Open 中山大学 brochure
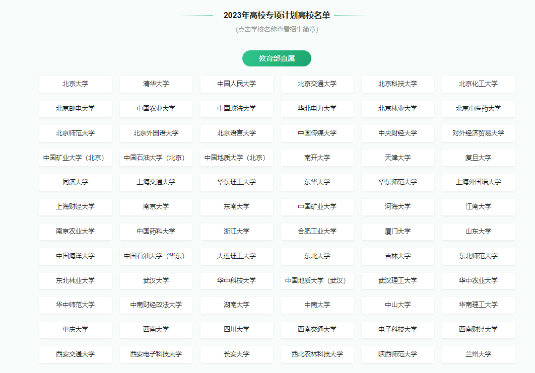The height and width of the screenshot is (373, 535). pyautogui.click(x=398, y=305)
